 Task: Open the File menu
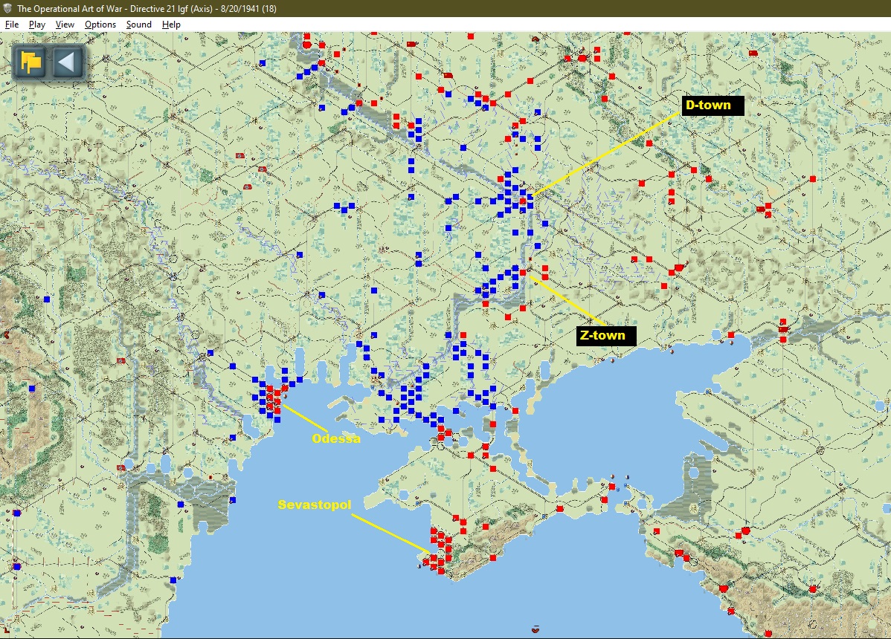click(12, 25)
